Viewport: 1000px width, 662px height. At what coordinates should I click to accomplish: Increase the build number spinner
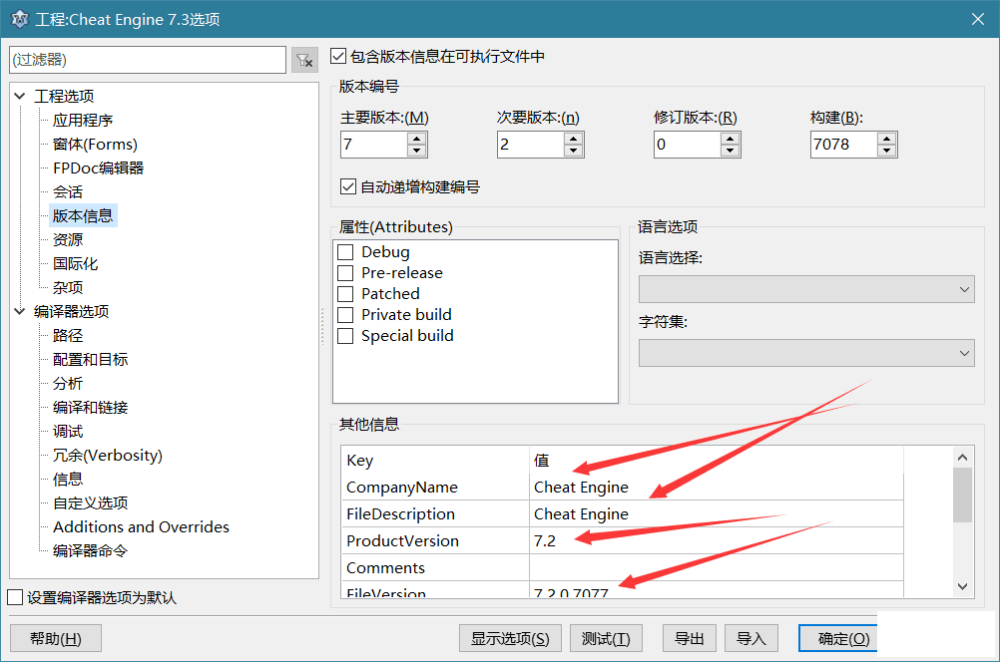coord(886,139)
